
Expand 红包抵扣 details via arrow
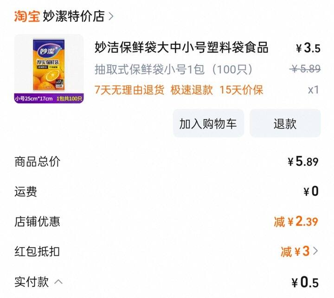[315, 251]
